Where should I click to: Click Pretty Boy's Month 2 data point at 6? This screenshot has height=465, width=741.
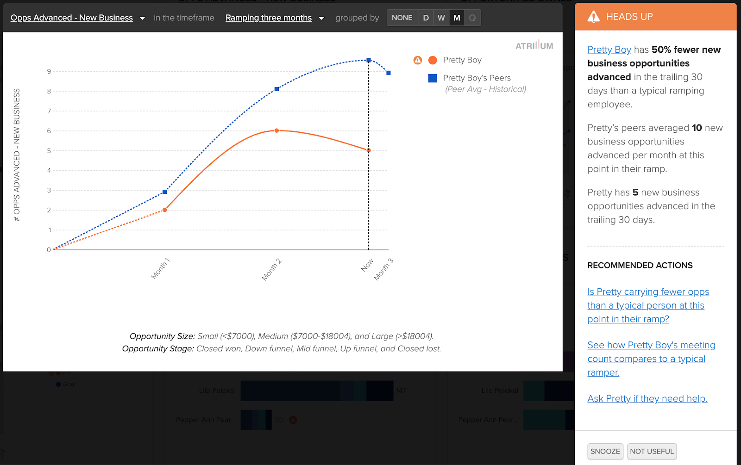(x=276, y=130)
